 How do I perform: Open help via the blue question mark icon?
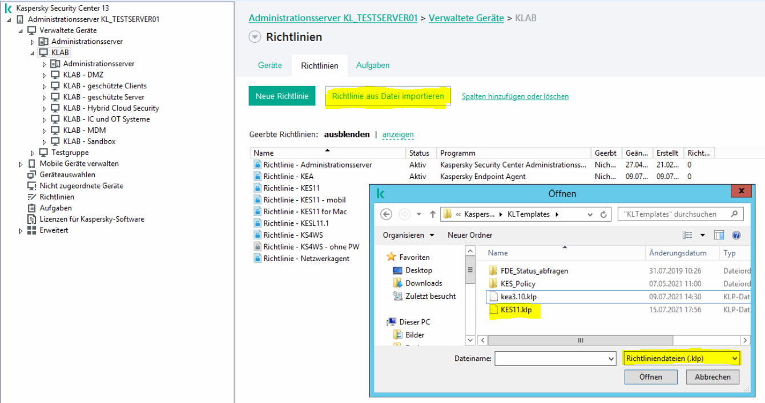(x=736, y=235)
